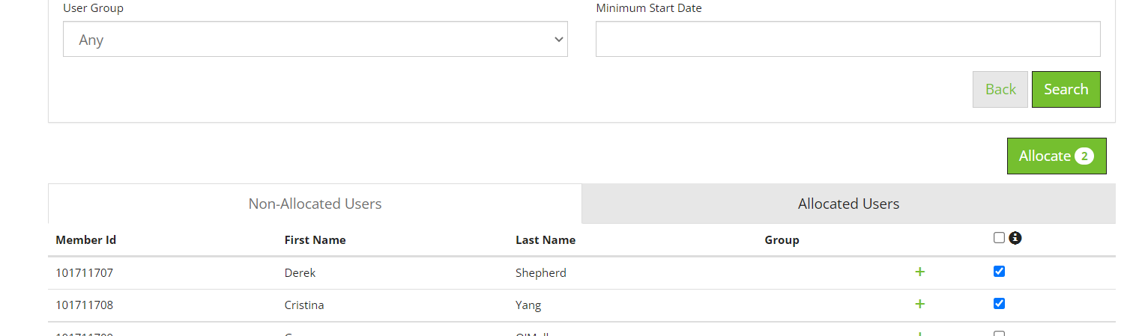This screenshot has width=1139, height=336.
Task: Click the User Group dropdown arrow
Action: [x=558, y=40]
